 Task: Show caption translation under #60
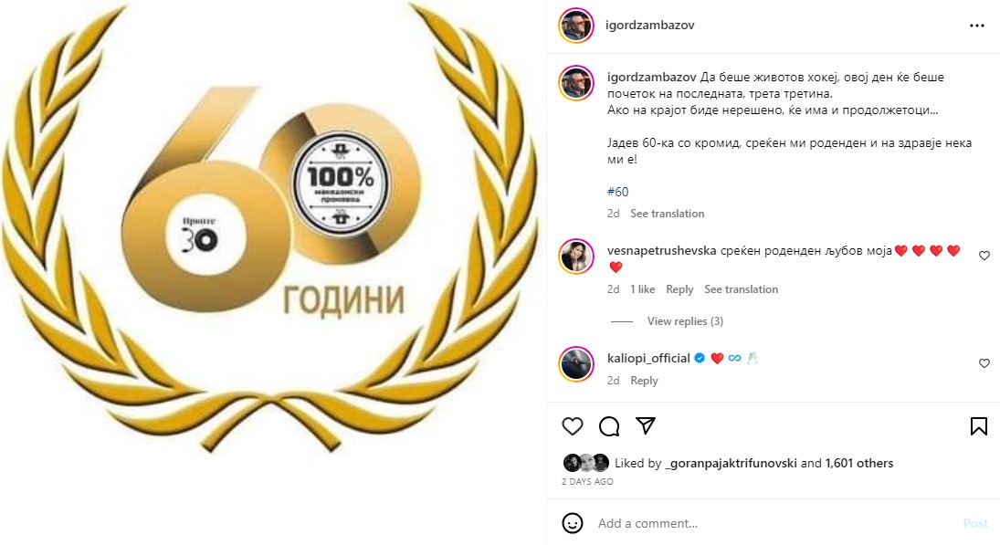pos(667,214)
